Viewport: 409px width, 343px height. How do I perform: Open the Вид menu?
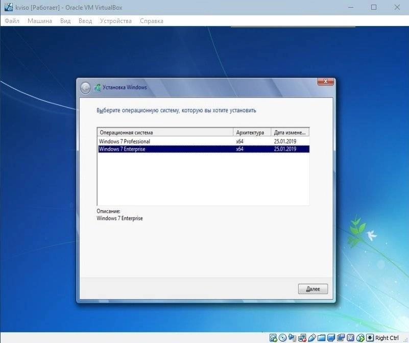coord(65,21)
